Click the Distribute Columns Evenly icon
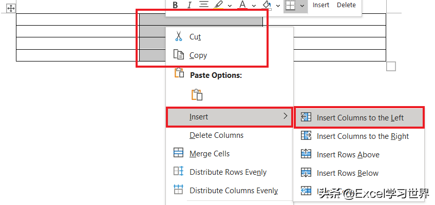 178,190
